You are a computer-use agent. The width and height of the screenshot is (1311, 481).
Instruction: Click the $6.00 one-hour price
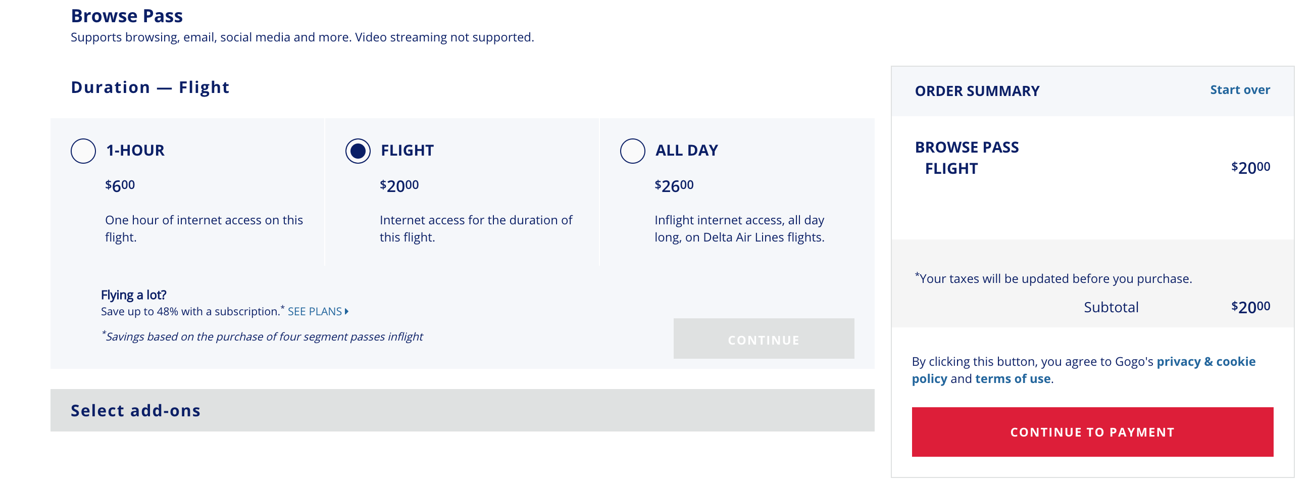point(120,186)
